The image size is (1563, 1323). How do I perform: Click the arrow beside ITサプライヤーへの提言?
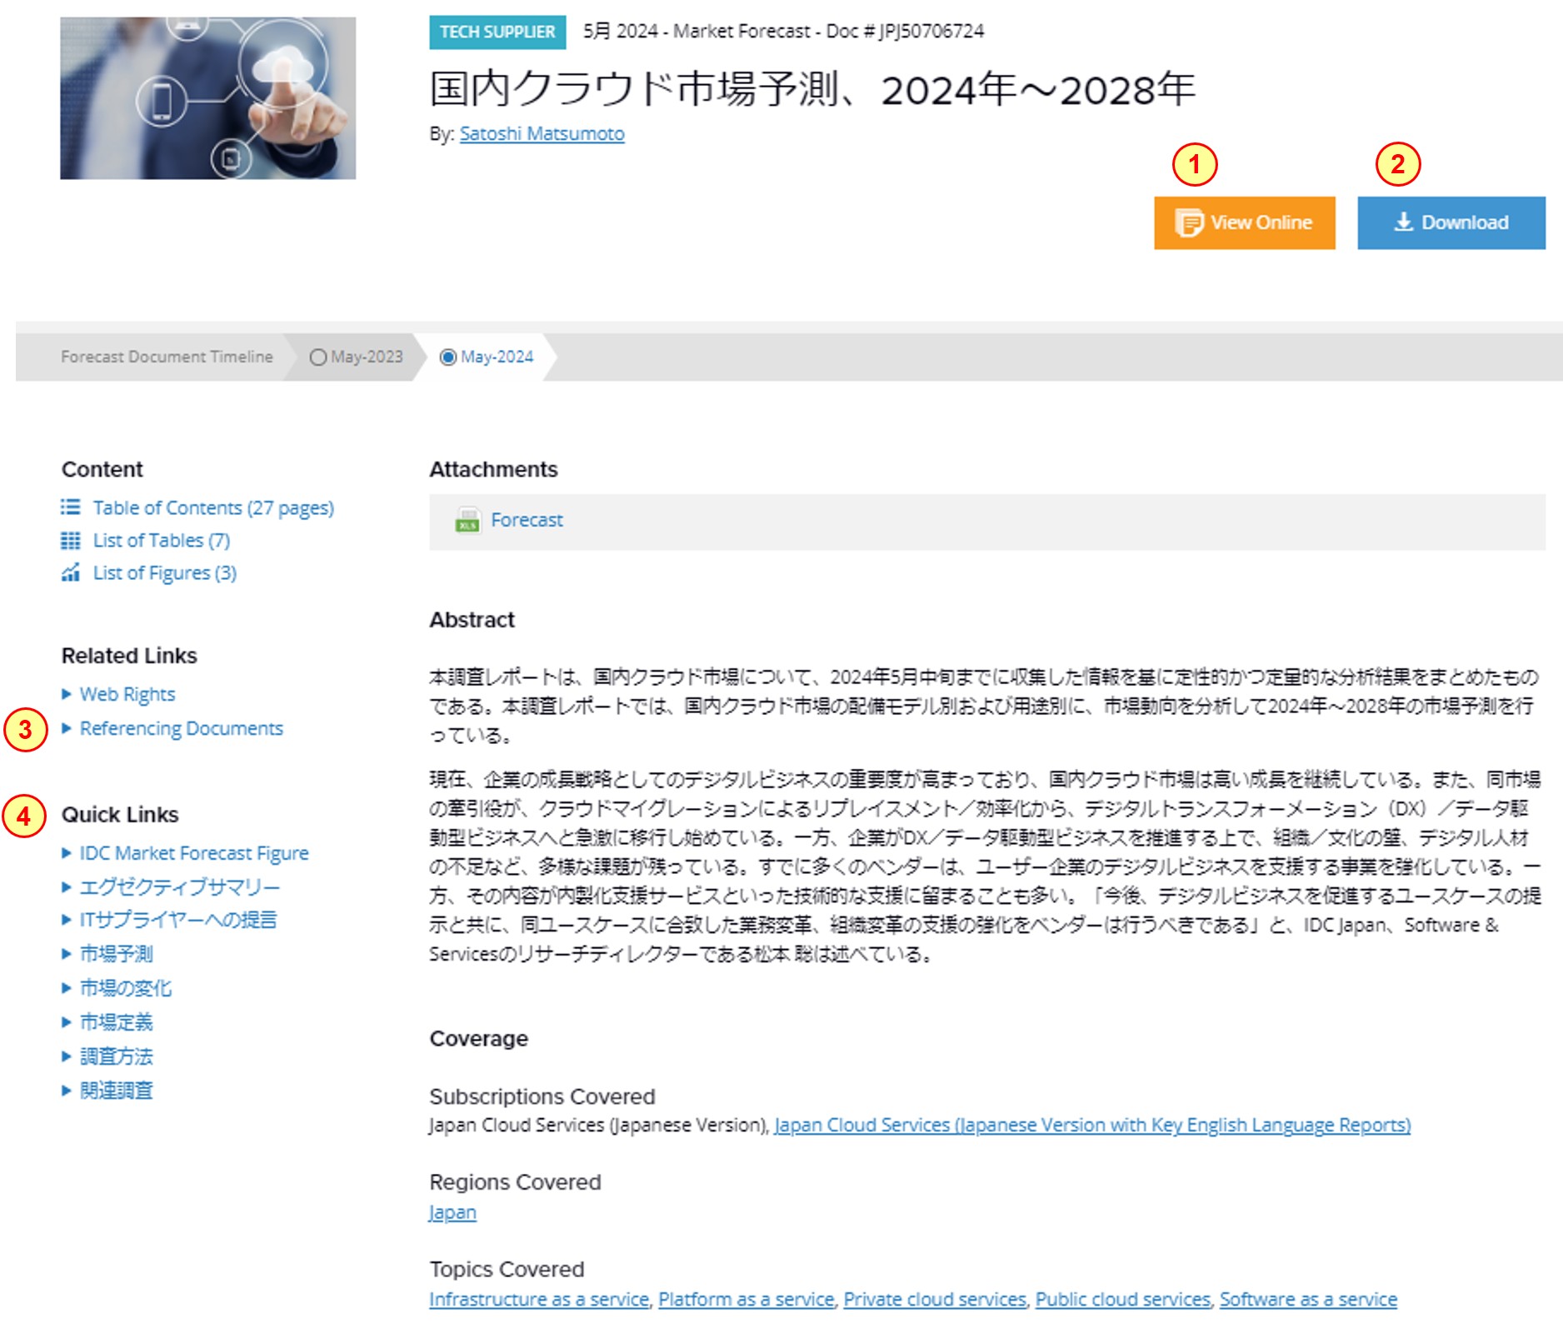point(67,920)
